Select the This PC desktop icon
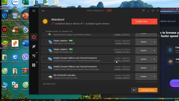This screenshot has height=101, width=179. (4, 86)
